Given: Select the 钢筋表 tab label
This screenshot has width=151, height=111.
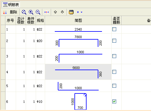Looking at the screenshot, I should [x=13, y=5].
